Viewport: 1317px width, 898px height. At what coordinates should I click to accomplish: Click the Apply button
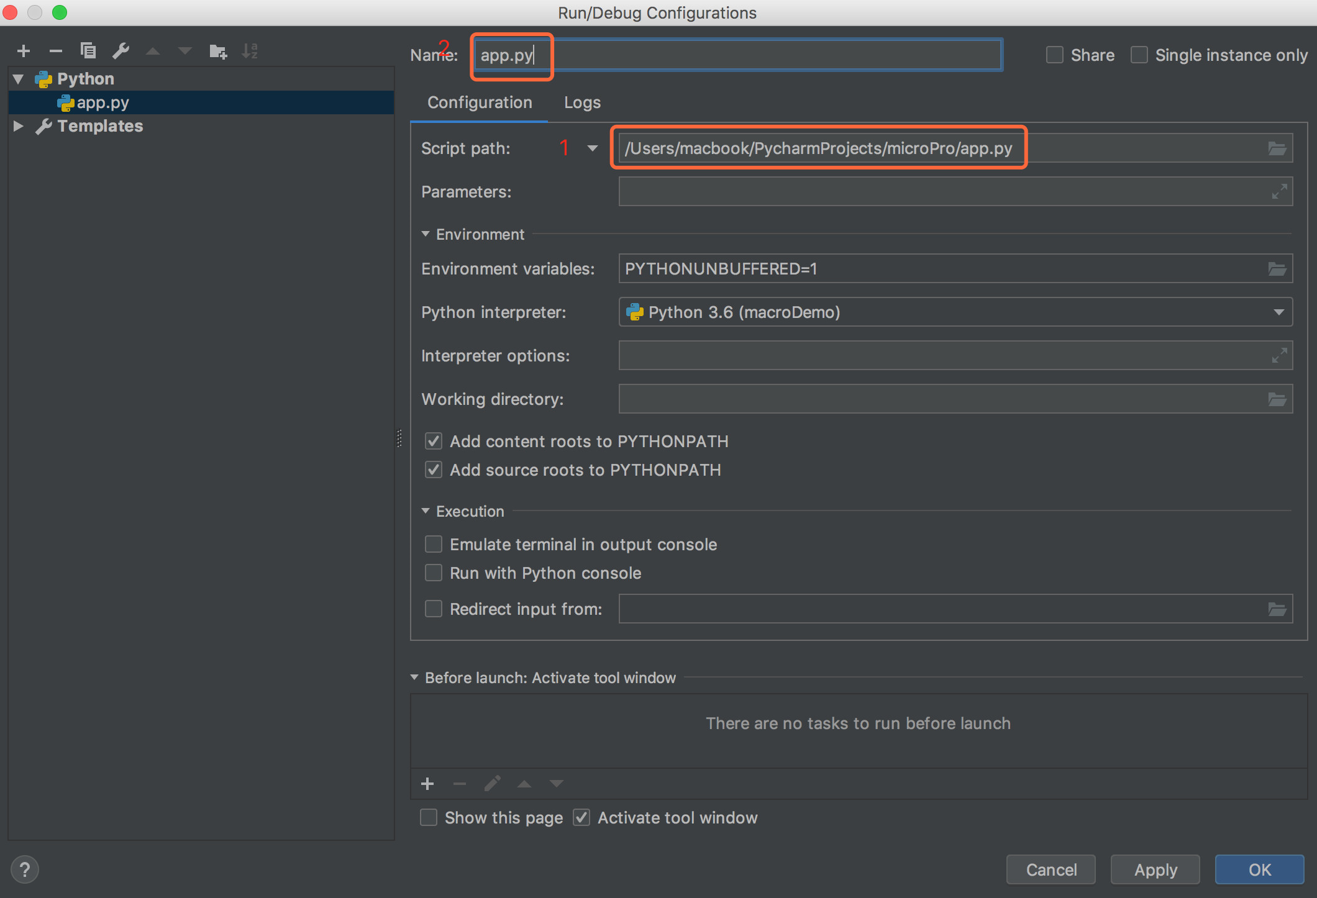1155,869
